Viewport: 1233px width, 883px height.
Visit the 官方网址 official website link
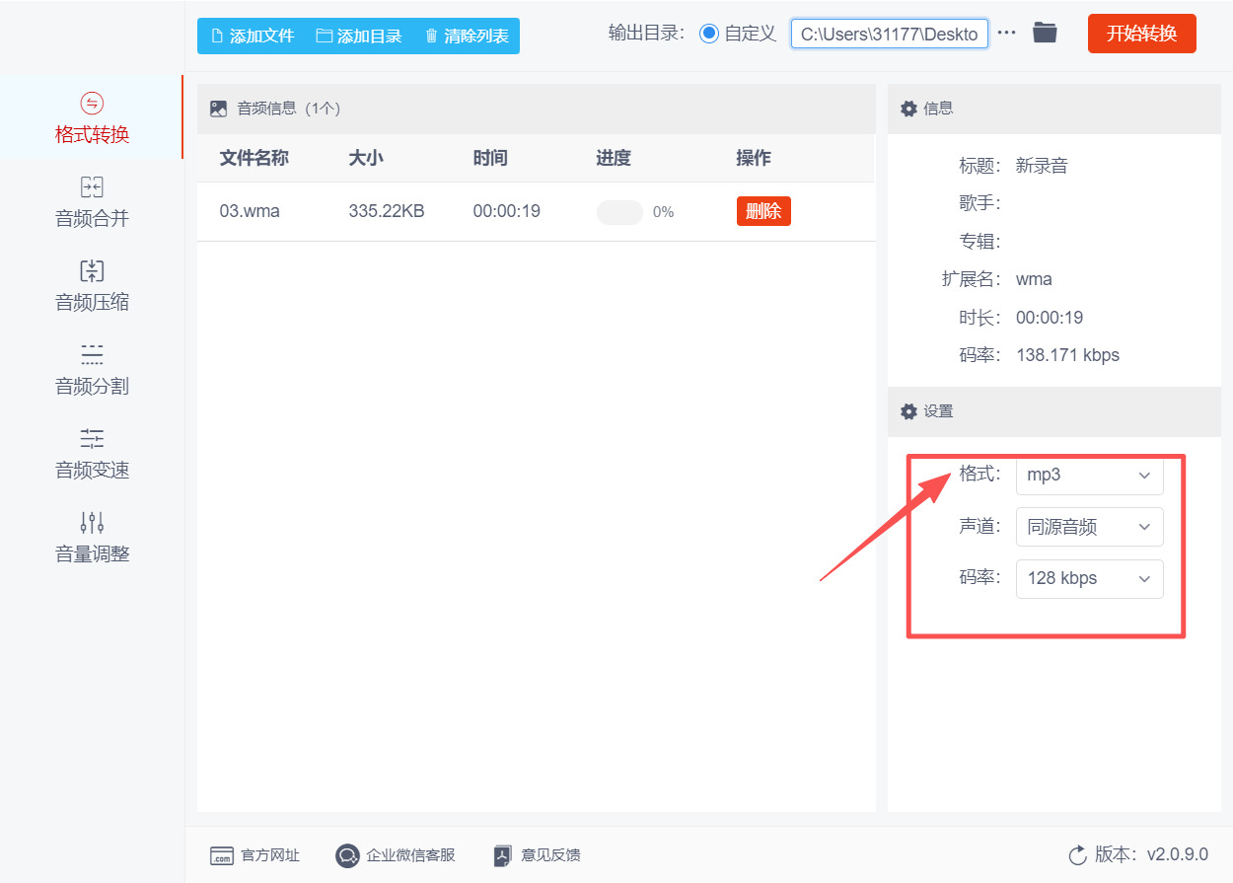click(x=255, y=854)
